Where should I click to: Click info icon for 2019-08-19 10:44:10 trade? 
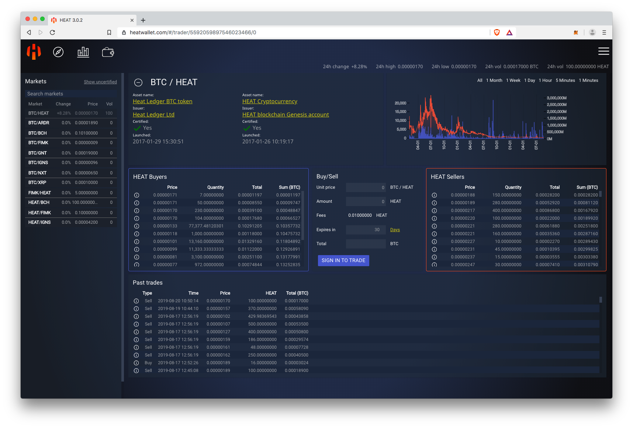coord(136,309)
